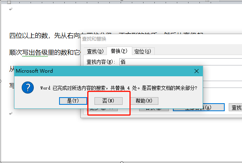Click the 查找和替换 dialog title
The width and height of the screenshot is (242, 163).
[94, 39]
